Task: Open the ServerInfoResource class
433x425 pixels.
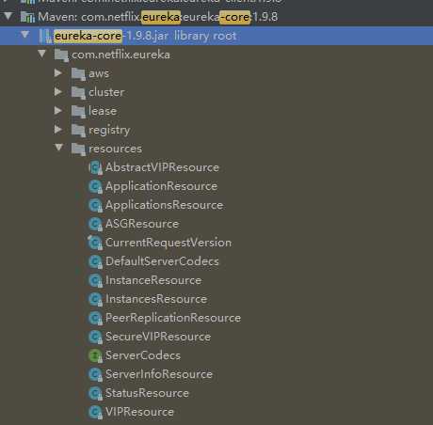Action: point(159,374)
